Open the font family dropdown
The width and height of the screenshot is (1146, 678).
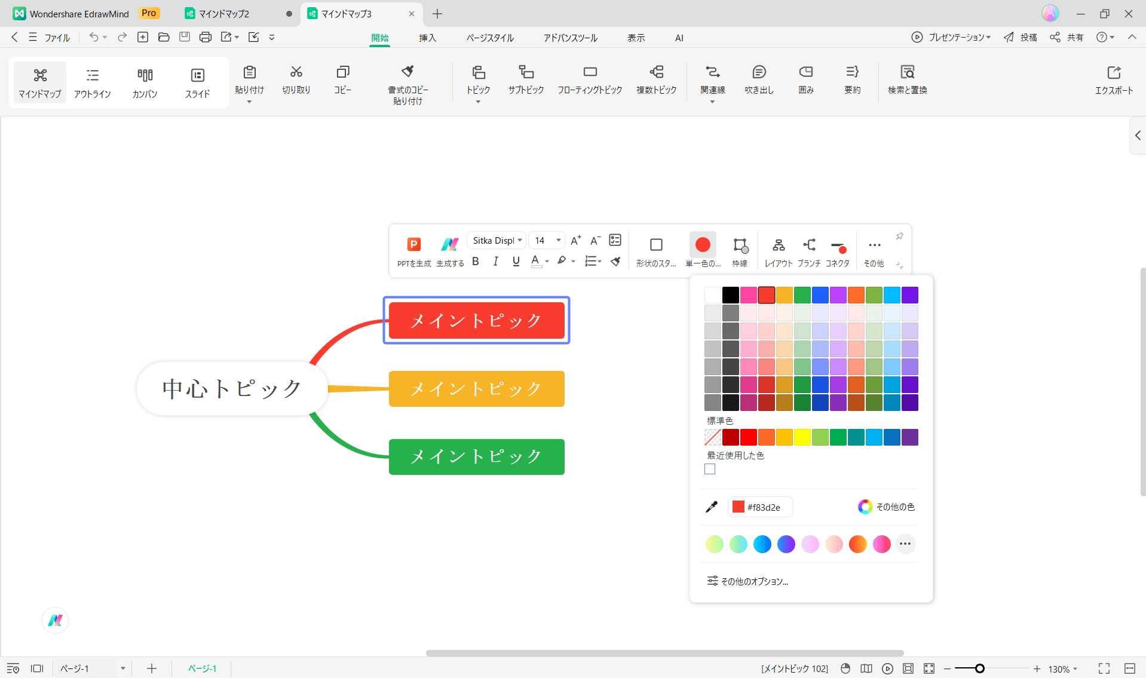point(496,240)
